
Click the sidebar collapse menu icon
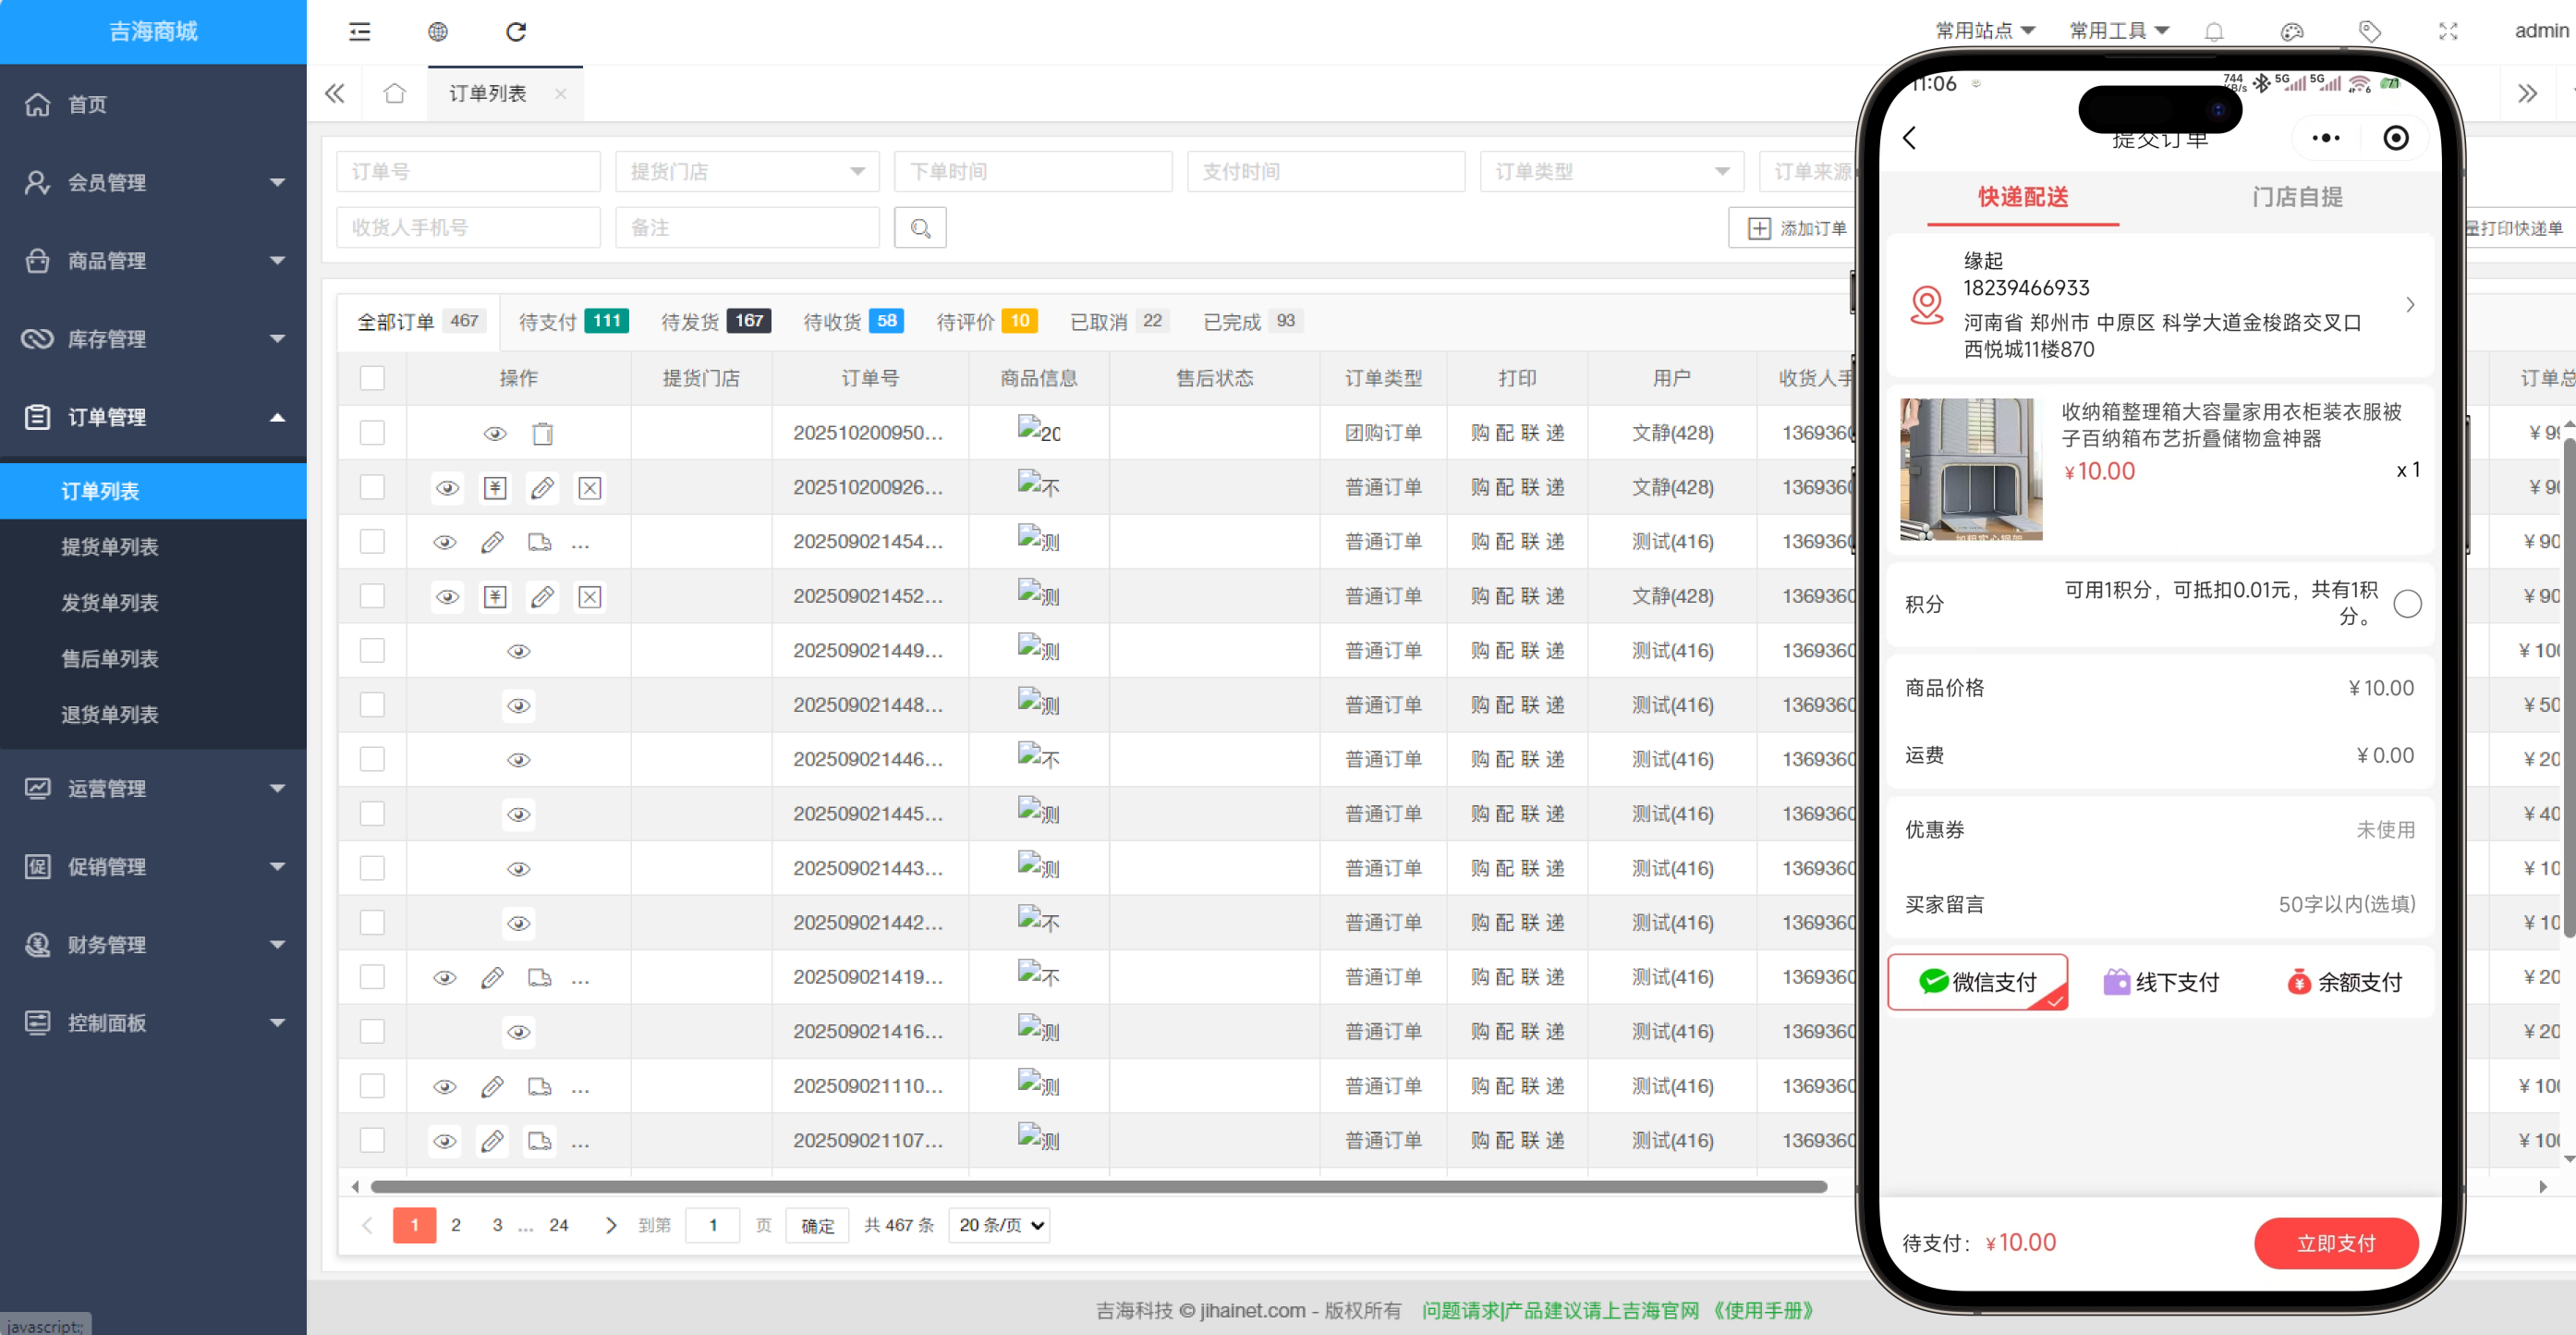click(x=359, y=32)
